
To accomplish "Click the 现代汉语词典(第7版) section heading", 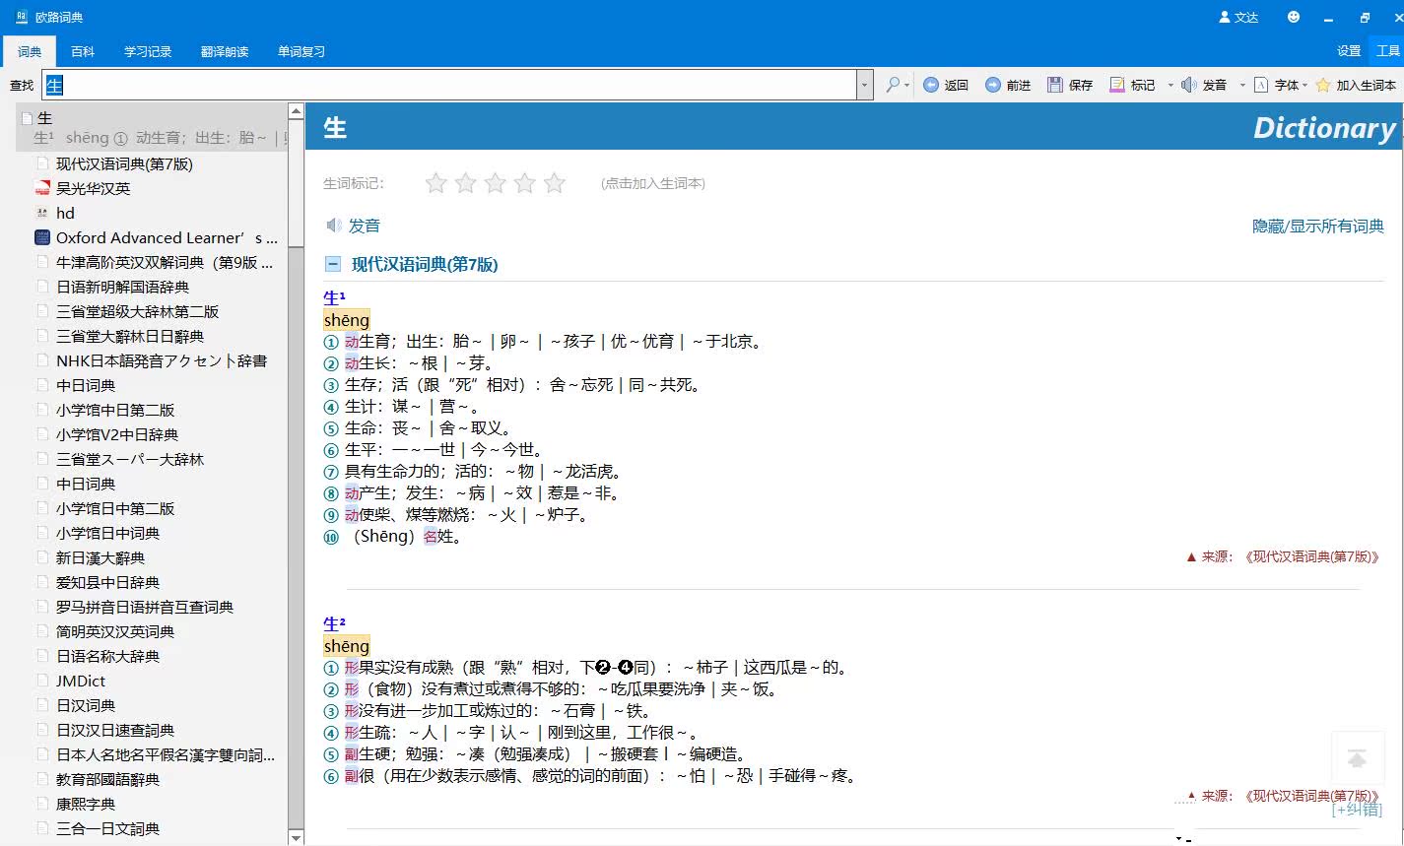I will (425, 264).
